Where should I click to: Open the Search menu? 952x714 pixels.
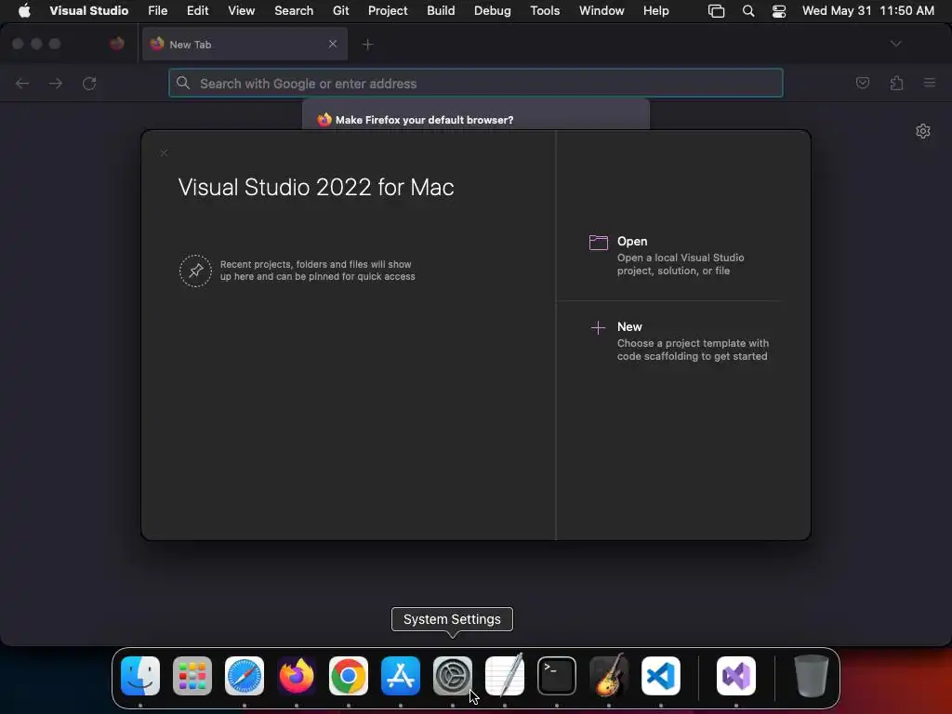tap(294, 10)
